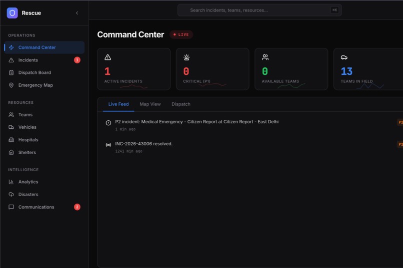403x268 pixels.
Task: Go to Incidents in the sidebar
Action: point(44,60)
